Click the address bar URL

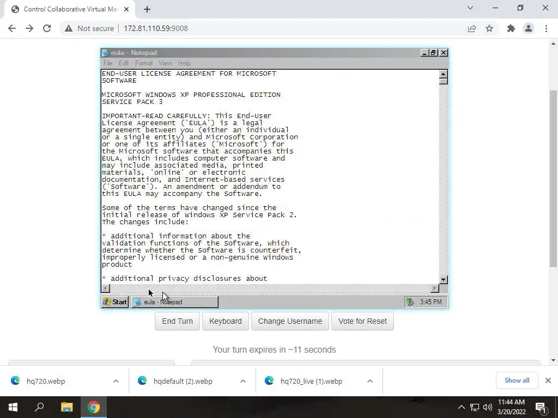(x=155, y=28)
